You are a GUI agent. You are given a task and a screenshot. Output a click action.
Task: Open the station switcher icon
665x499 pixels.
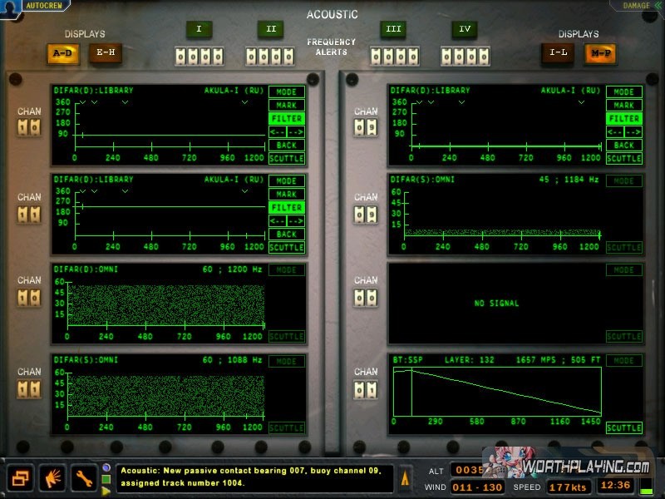click(21, 477)
